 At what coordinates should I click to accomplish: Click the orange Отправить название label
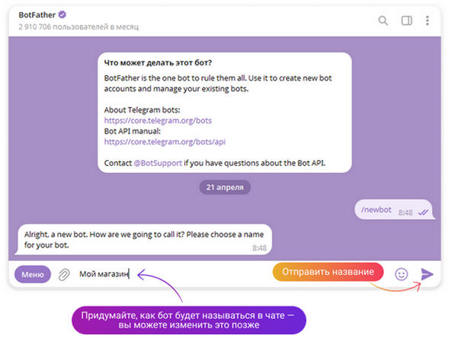(328, 272)
